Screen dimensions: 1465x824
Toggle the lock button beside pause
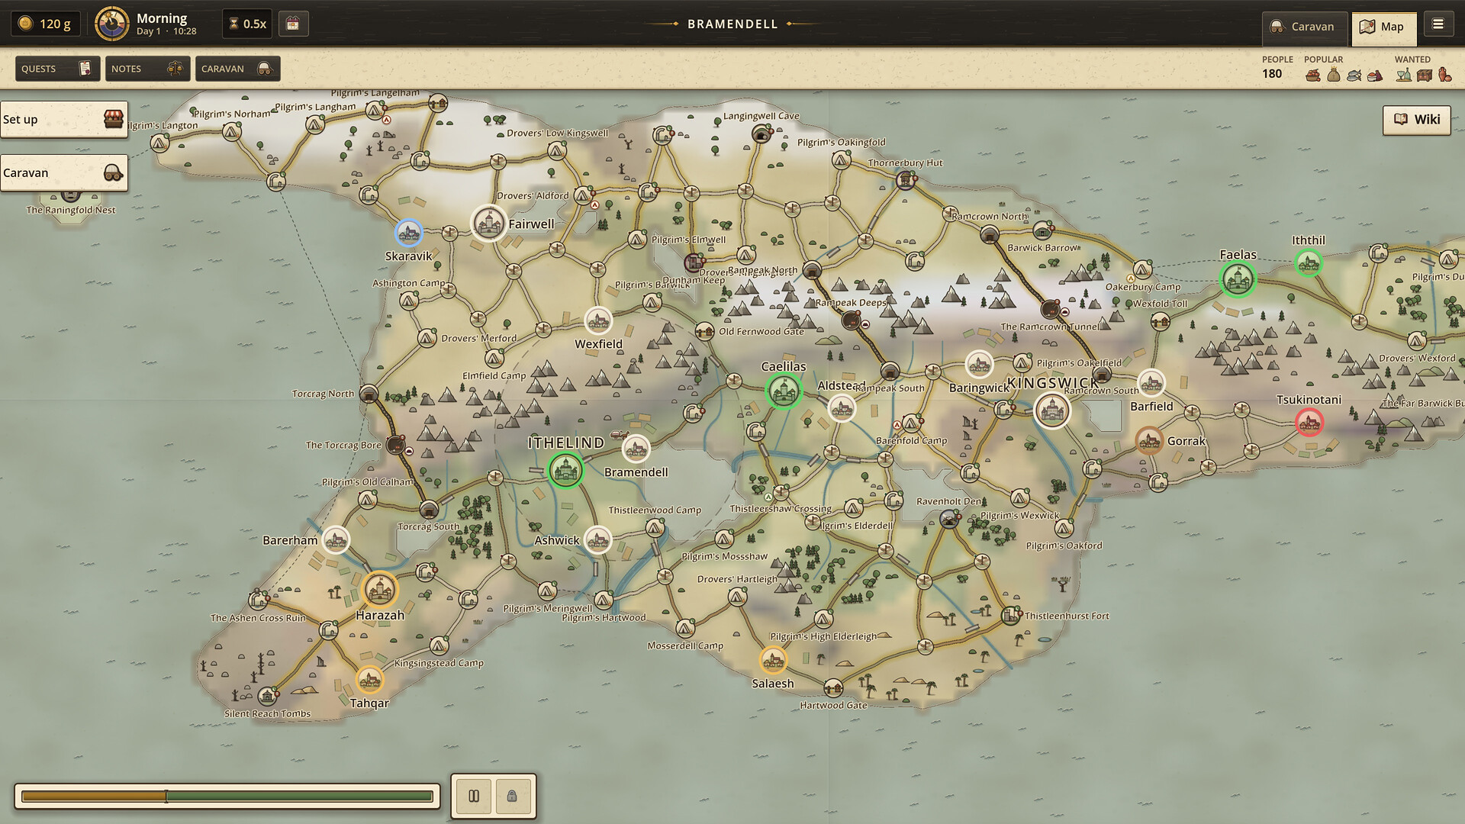512,797
